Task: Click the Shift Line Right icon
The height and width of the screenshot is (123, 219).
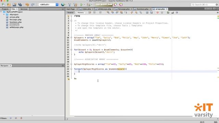Action: coord(151,13)
